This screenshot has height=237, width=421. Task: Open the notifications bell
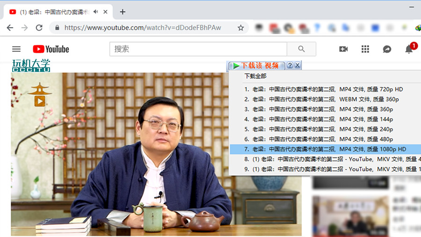[x=409, y=49]
